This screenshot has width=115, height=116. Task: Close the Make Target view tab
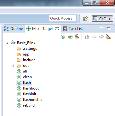[57, 29]
